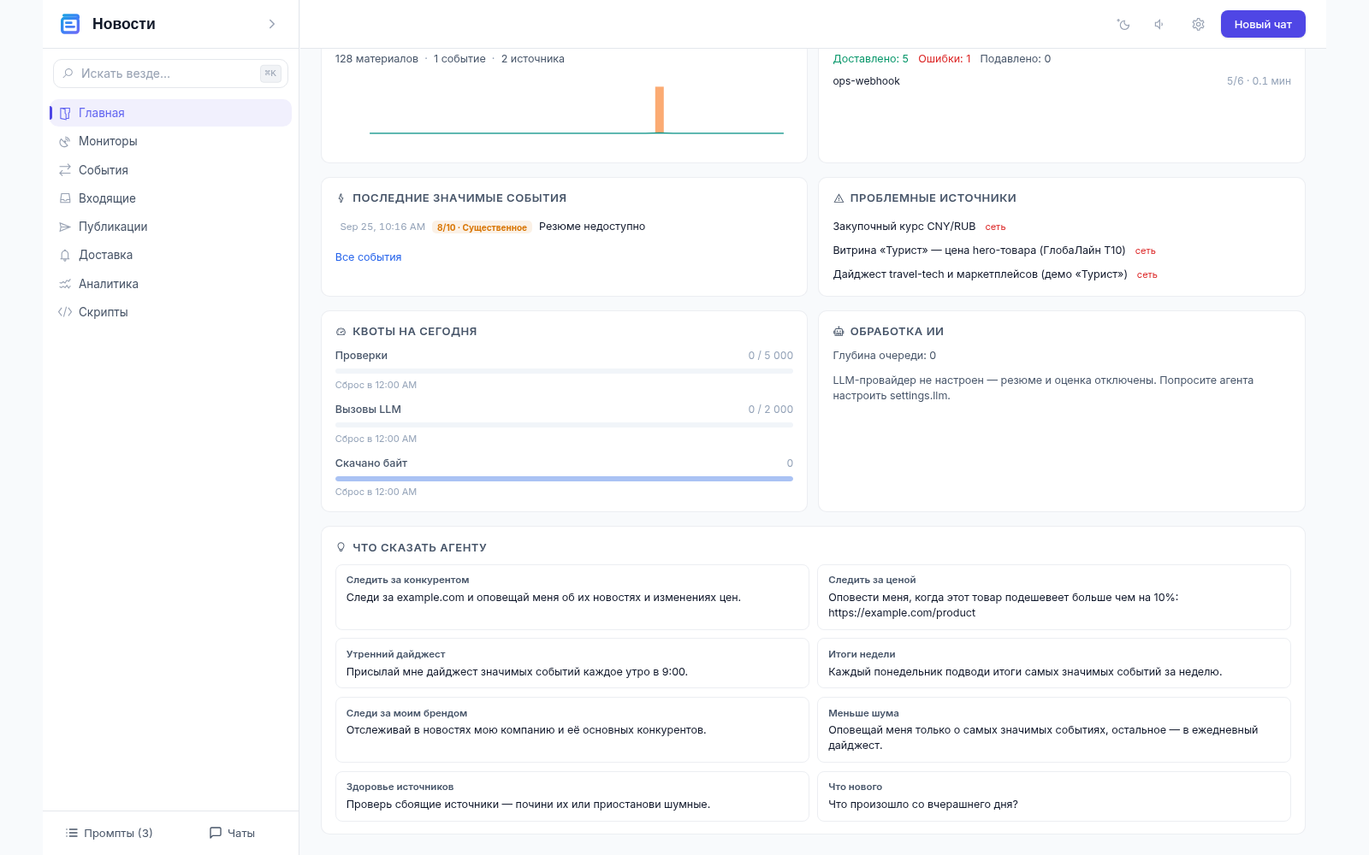Choose the Следить за конкурентом prompt card
The width and height of the screenshot is (1369, 855).
point(572,597)
